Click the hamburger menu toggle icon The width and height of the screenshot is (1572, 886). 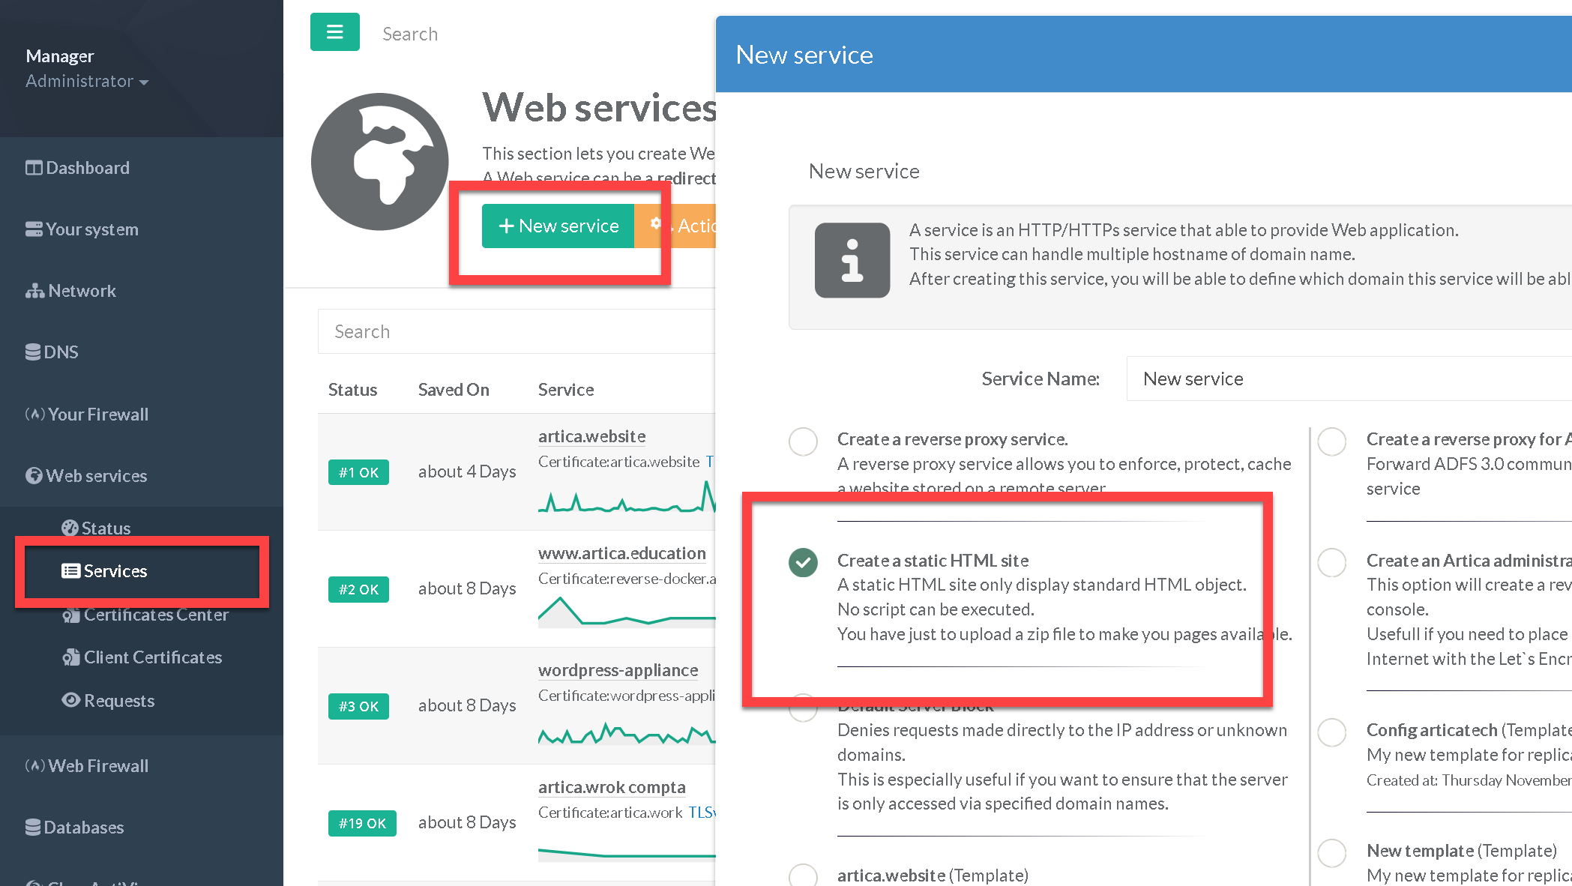(334, 32)
